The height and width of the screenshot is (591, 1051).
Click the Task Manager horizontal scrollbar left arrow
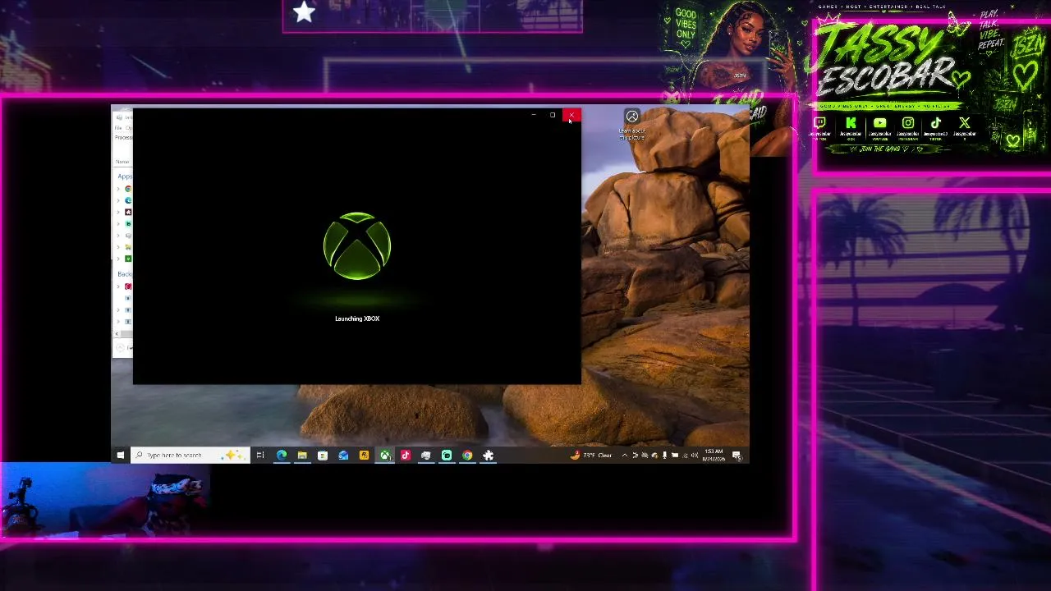coord(117,333)
